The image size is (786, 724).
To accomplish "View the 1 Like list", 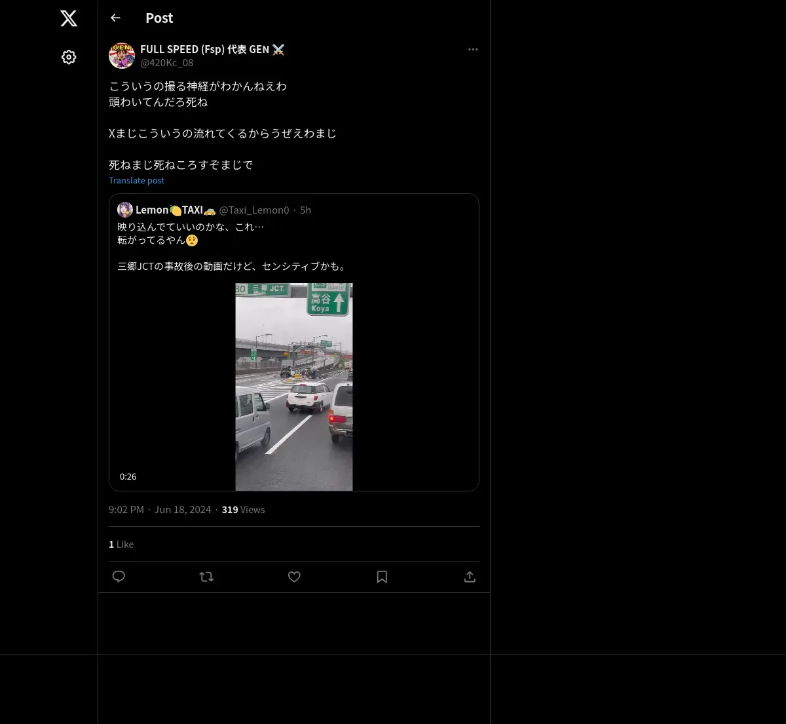I will (121, 544).
